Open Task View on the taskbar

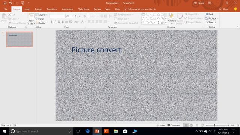pyautogui.click(x=78, y=131)
